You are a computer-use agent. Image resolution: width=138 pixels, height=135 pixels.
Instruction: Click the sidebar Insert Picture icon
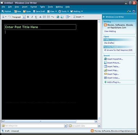[105, 63]
